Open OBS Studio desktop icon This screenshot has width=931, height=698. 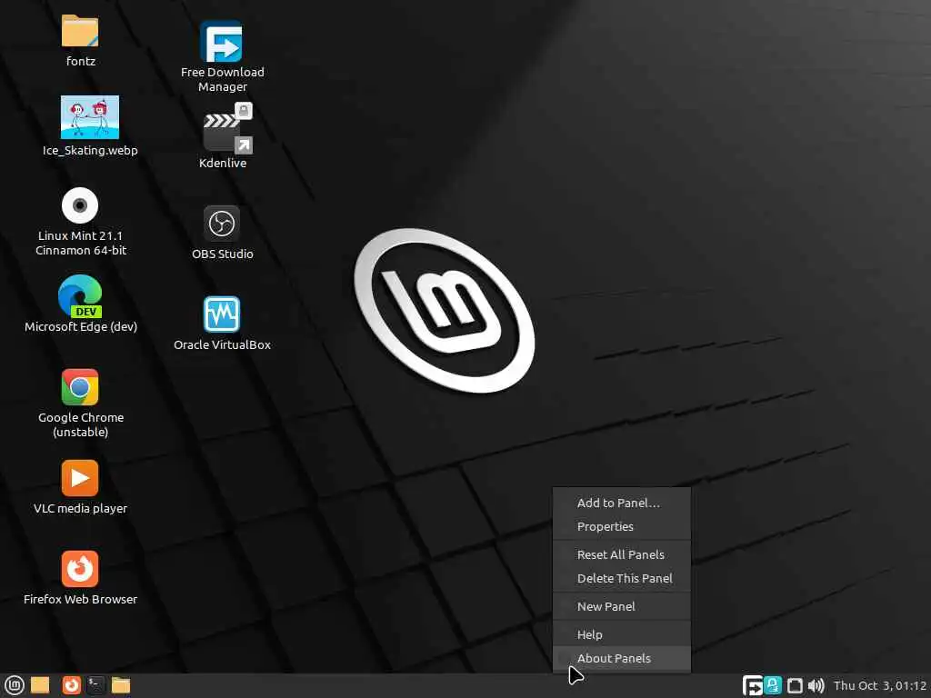click(222, 224)
